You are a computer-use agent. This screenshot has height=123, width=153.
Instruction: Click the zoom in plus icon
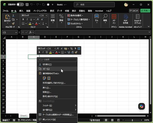pos(141,120)
